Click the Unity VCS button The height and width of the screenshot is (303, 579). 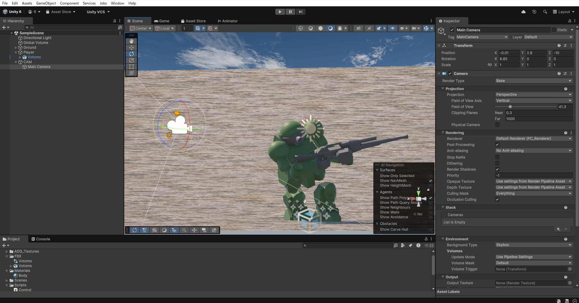[x=98, y=12]
